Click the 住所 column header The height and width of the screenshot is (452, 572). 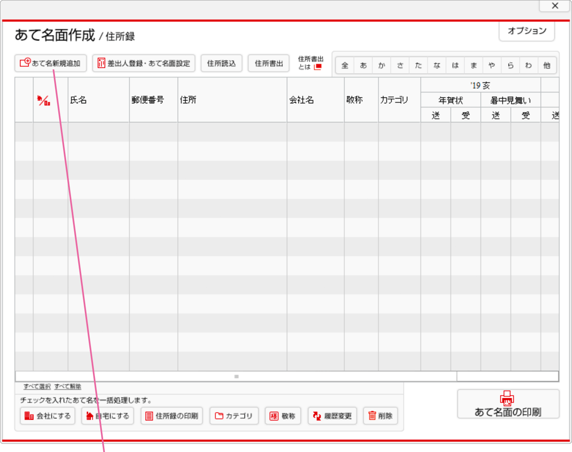pos(232,100)
